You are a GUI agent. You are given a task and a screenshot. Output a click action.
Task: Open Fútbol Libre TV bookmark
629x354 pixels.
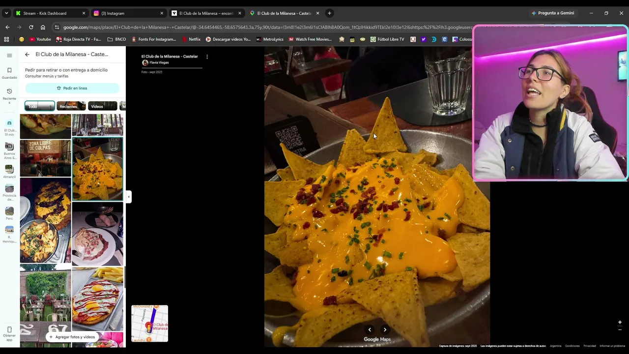(387, 39)
